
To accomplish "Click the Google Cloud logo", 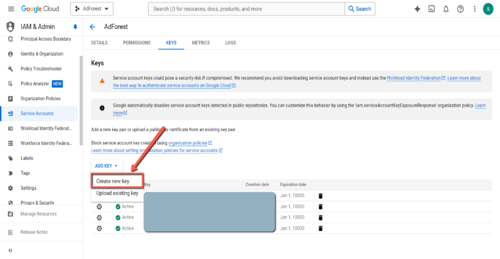I will pyautogui.click(x=40, y=9).
